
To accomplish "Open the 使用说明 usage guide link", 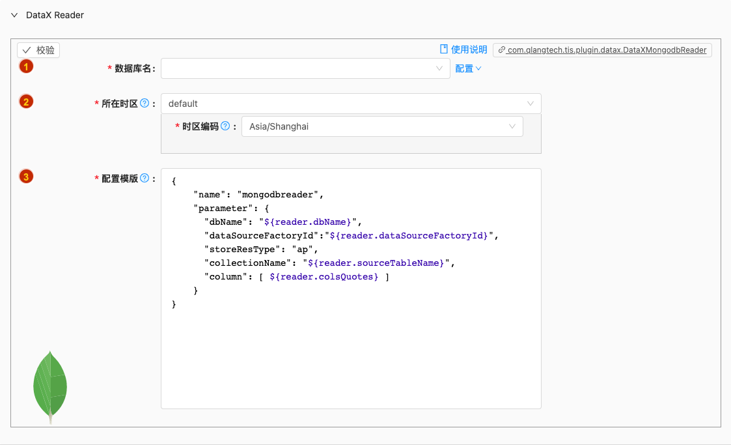I will [x=463, y=50].
